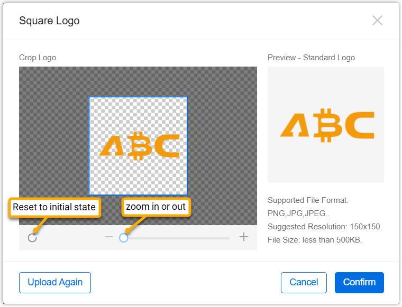Confirm the cropped logo

click(x=359, y=282)
